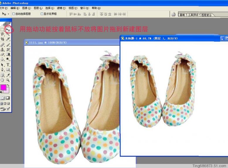This screenshot has width=228, height=168.
Task: Enable 自动选择图层 checkbox
Action: pyautogui.click(x=14, y=14)
